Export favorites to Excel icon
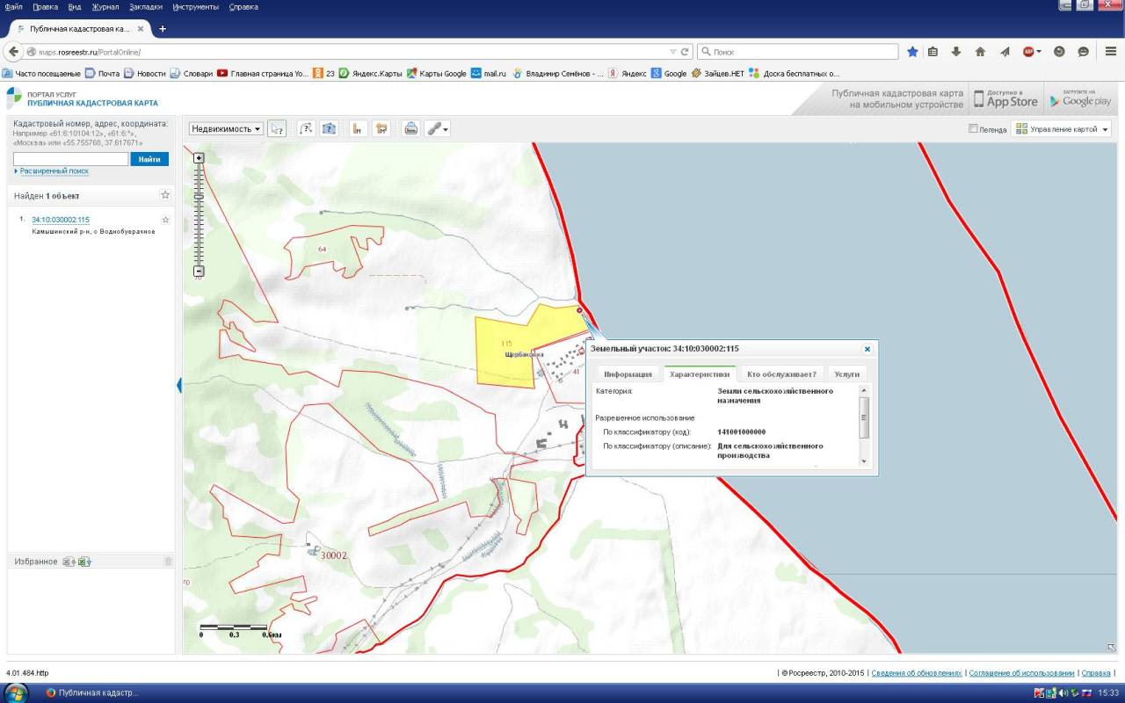 tap(84, 562)
